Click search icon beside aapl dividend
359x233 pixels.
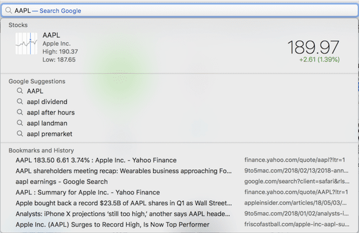20,102
